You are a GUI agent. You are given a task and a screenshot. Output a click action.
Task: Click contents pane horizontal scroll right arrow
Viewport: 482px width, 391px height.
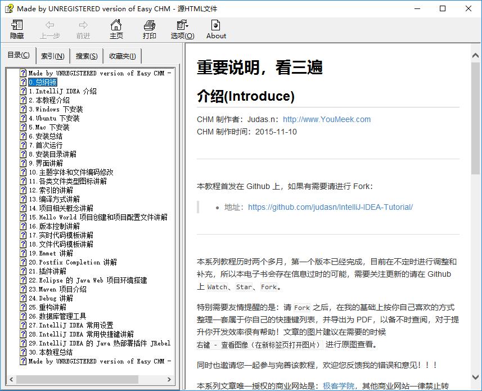pos(169,379)
